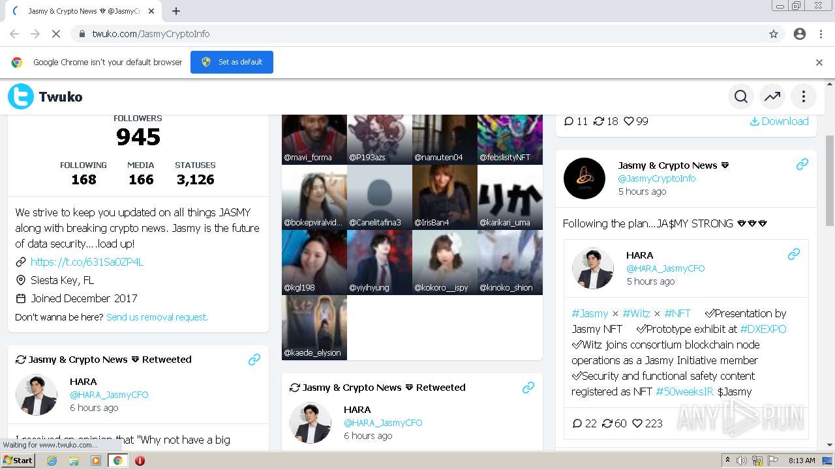Click the Twuko bird logo icon
Screen dimensions: 835x469
point(21,96)
